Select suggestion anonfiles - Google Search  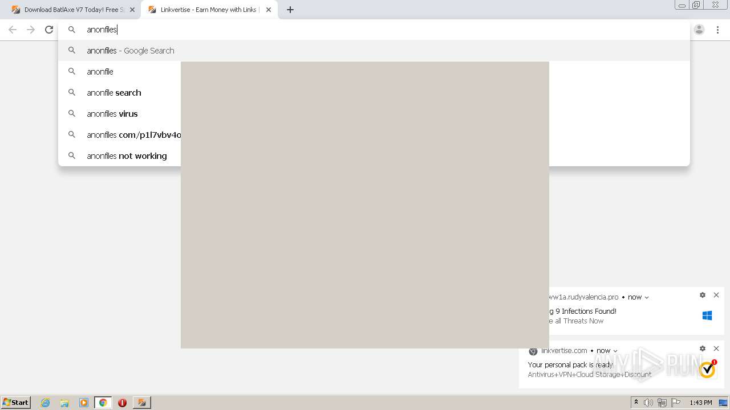click(x=374, y=51)
